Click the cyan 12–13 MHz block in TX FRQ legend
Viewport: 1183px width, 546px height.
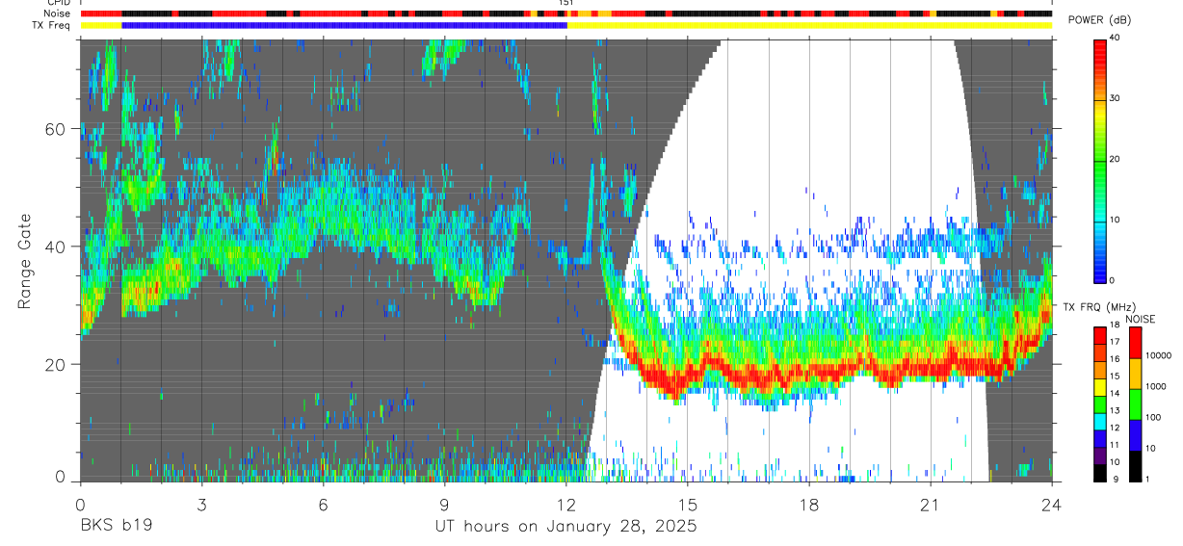[1100, 422]
